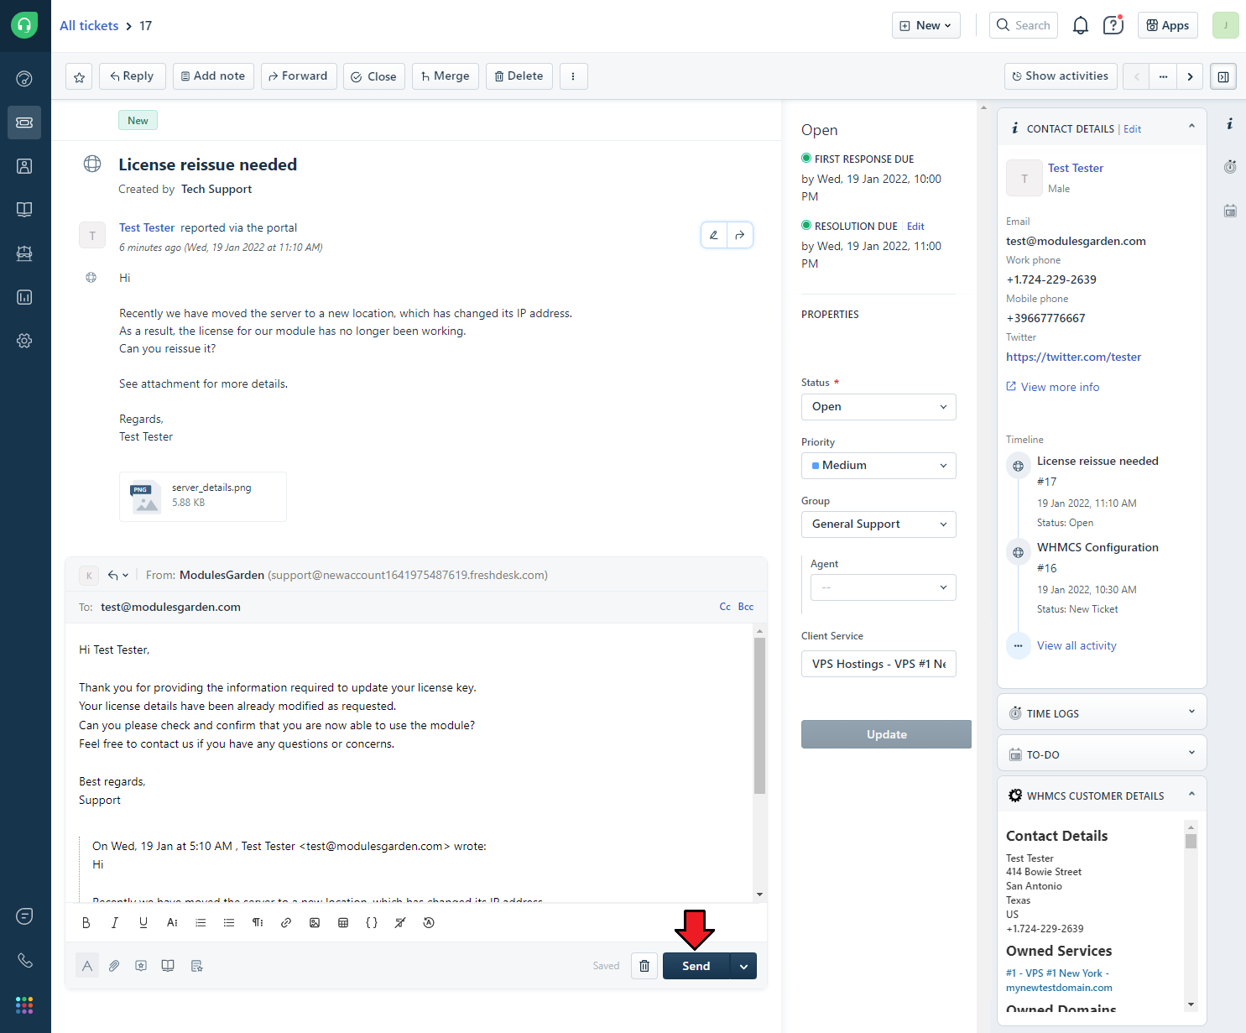The image size is (1246, 1033).
Task: Click the Forward button
Action: pyautogui.click(x=299, y=76)
